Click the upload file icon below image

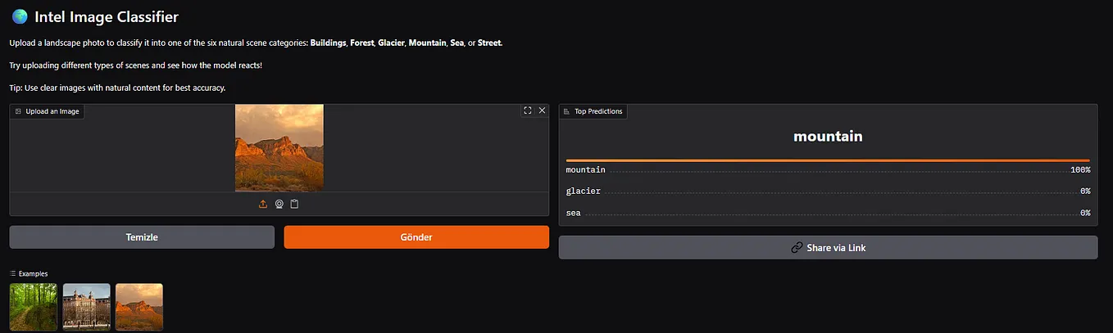coord(263,204)
